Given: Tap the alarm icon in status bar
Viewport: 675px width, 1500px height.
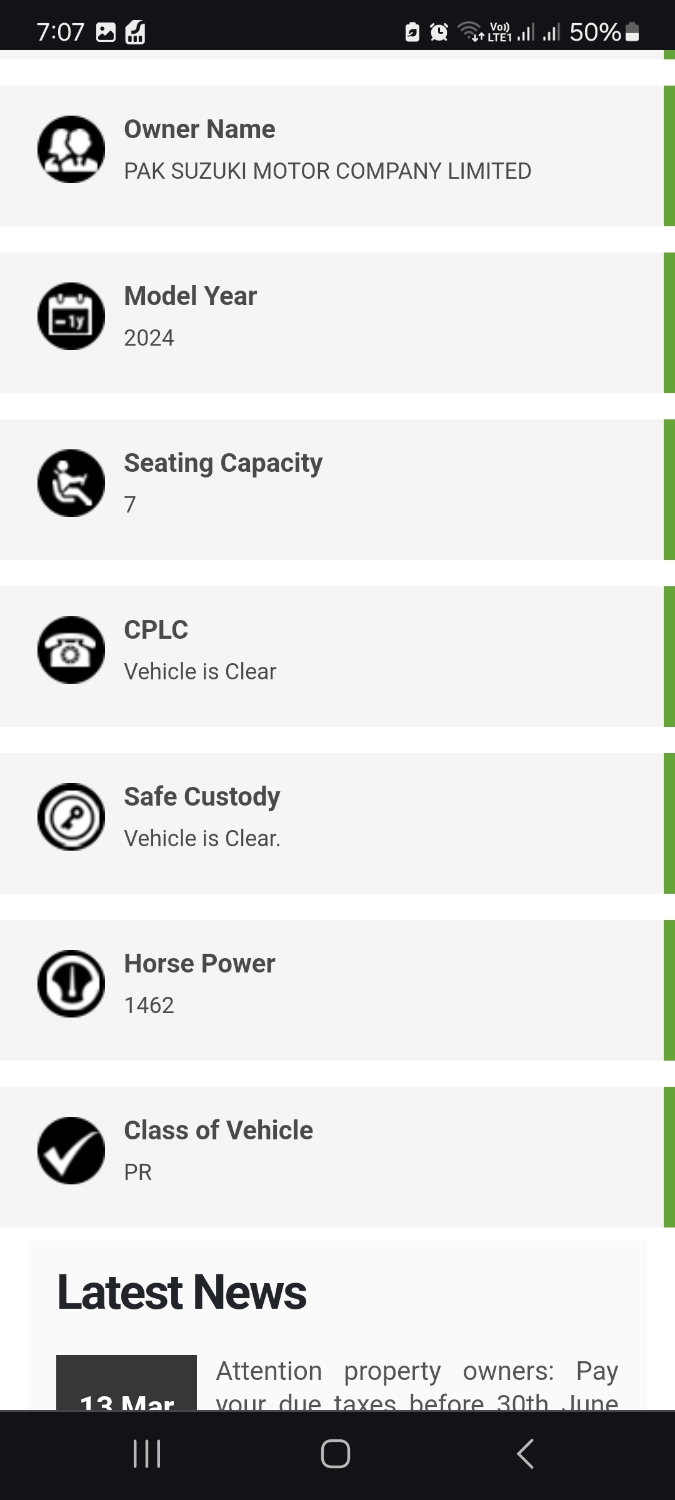Looking at the screenshot, I should click(x=439, y=31).
